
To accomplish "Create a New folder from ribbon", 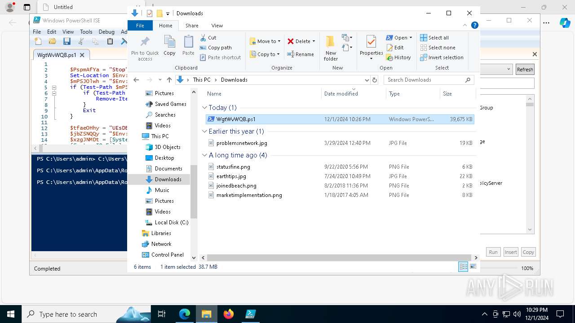I will click(331, 48).
